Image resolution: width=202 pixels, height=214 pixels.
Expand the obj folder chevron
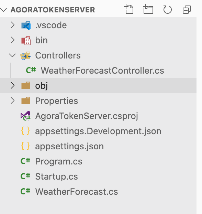point(13,85)
